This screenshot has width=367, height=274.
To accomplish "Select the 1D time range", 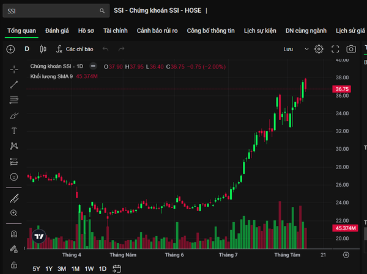I will click(103, 269).
